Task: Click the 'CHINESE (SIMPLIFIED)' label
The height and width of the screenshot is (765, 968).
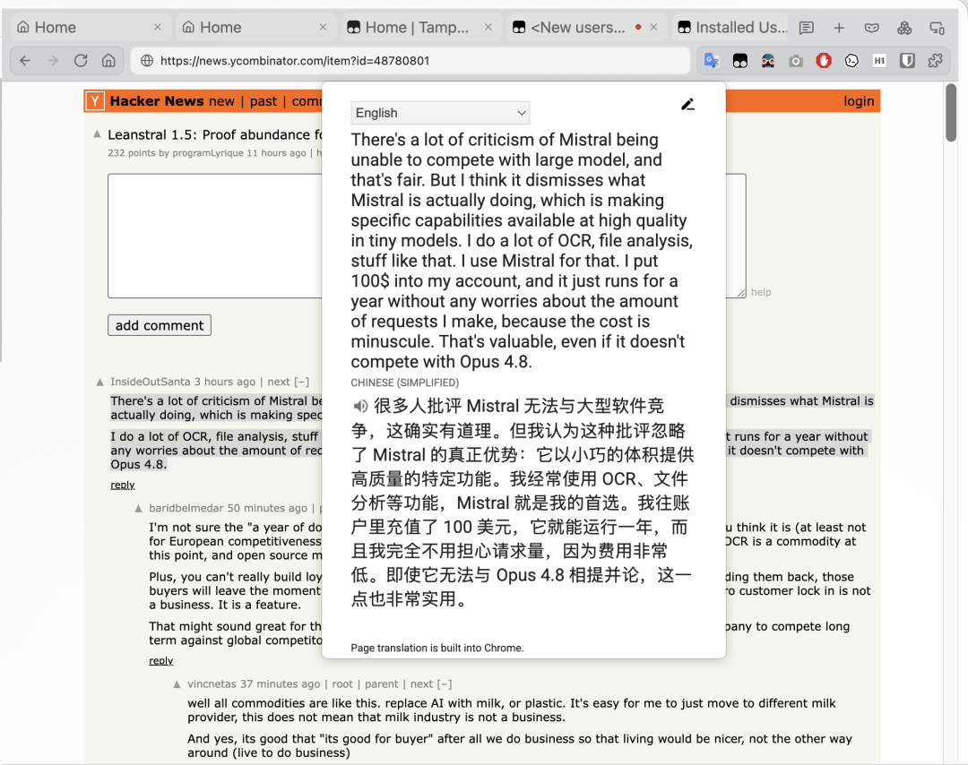Action: click(405, 382)
